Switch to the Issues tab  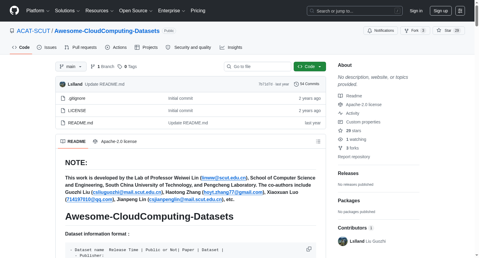coord(47,47)
